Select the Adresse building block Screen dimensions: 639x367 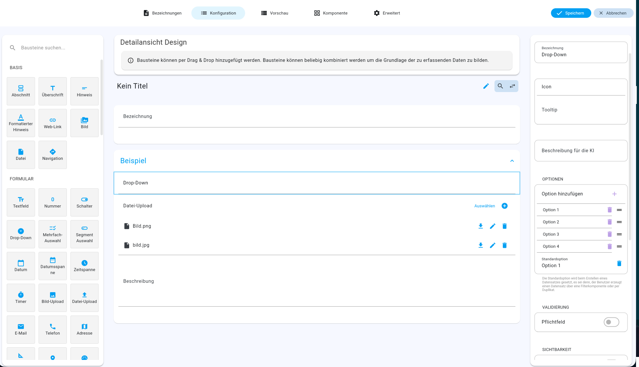pos(84,329)
